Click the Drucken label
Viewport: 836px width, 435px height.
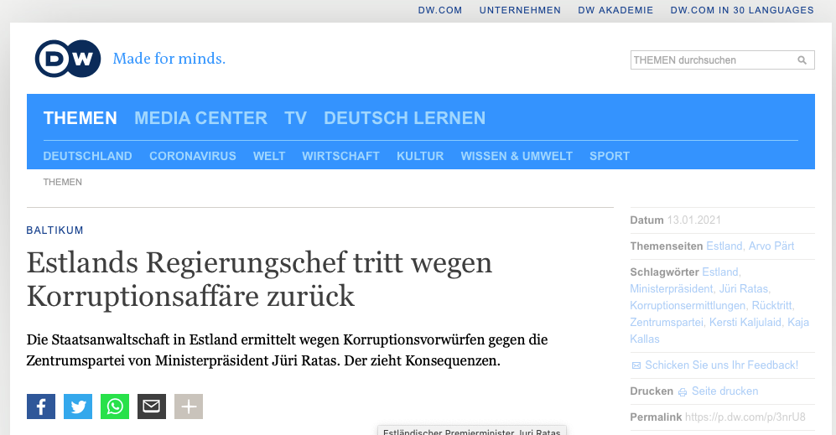(x=652, y=391)
